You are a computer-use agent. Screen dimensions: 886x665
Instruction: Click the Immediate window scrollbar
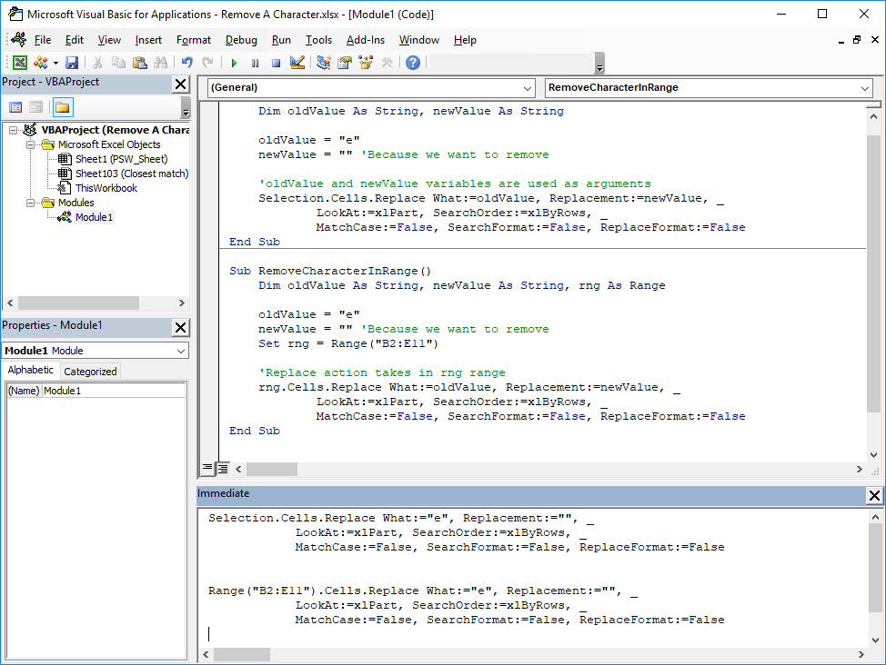point(875,568)
